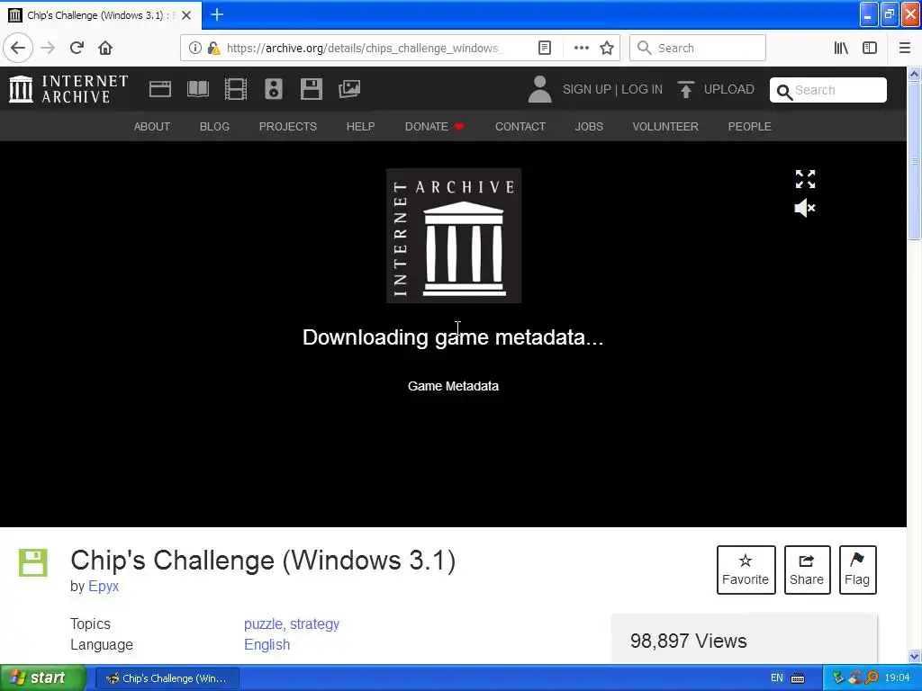Open the VOLUNTEER menu item
The image size is (922, 691).
[x=665, y=126]
